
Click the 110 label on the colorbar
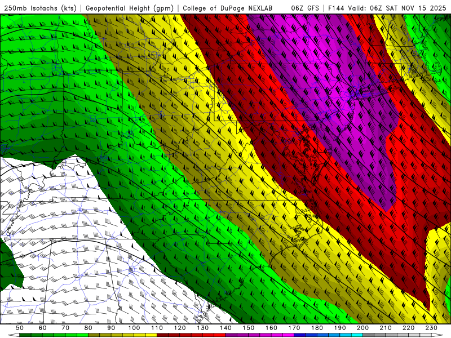(157, 328)
